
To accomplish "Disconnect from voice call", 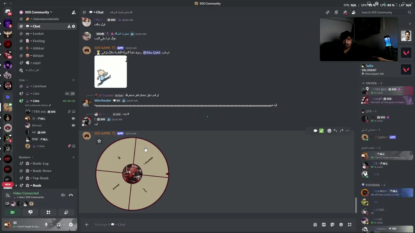I will (x=71, y=195).
